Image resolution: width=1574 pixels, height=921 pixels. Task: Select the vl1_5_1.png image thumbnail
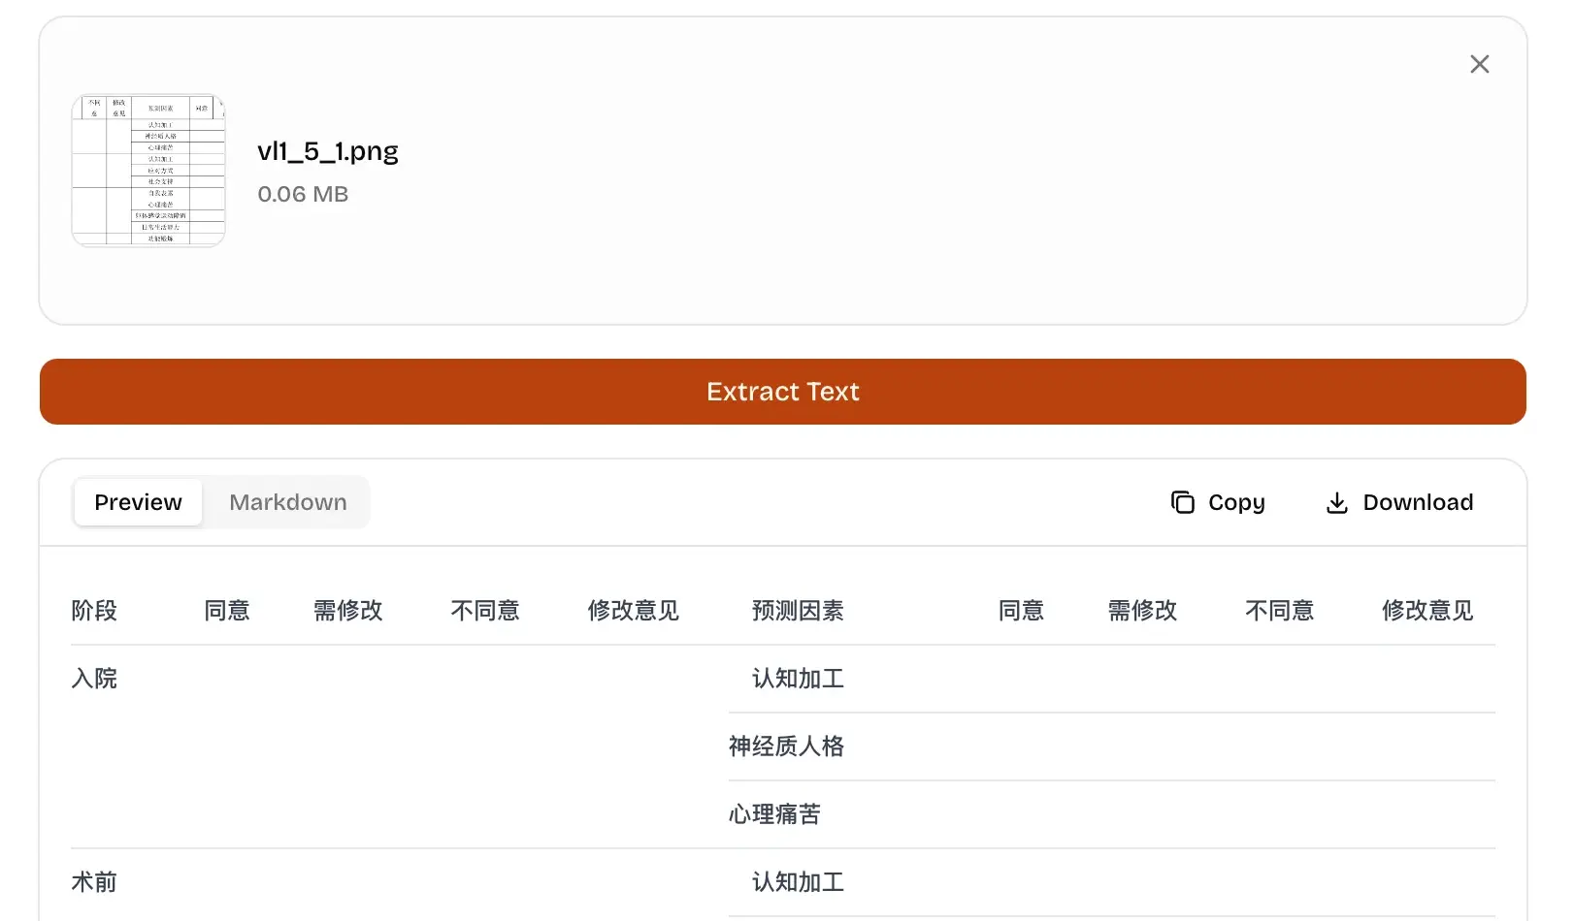[148, 169]
